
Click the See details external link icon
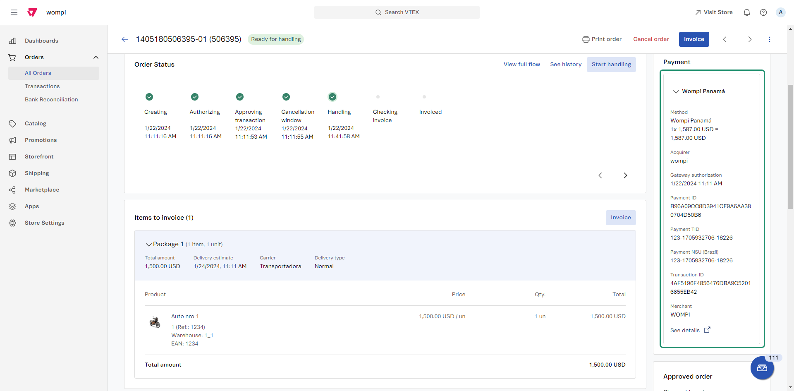(x=707, y=330)
